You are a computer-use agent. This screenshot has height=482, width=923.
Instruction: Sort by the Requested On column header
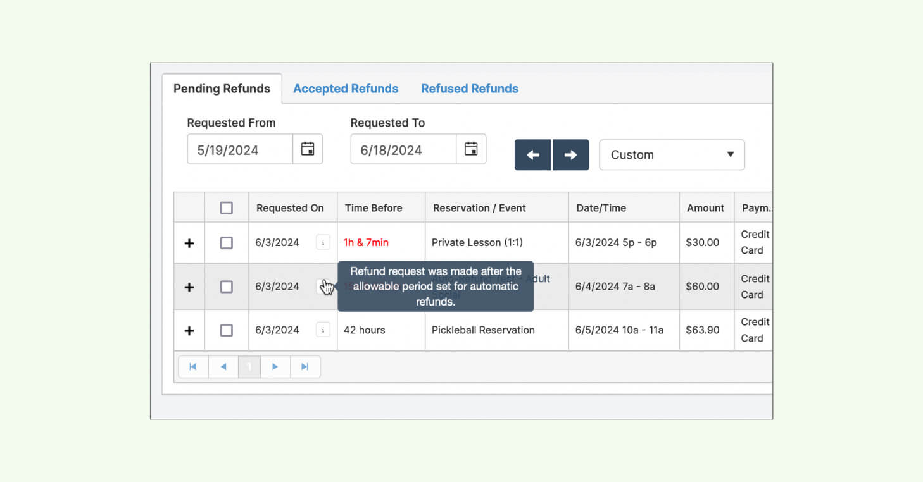pos(290,208)
